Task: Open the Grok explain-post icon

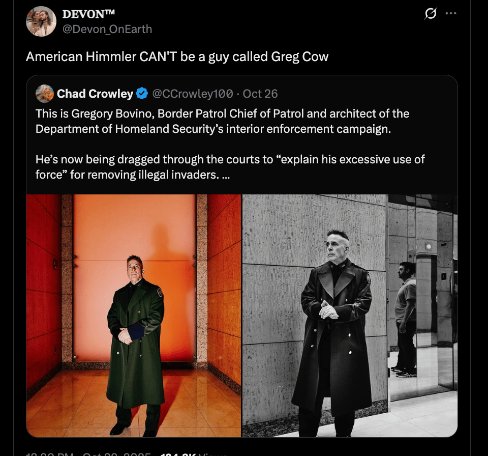Action: tap(431, 13)
